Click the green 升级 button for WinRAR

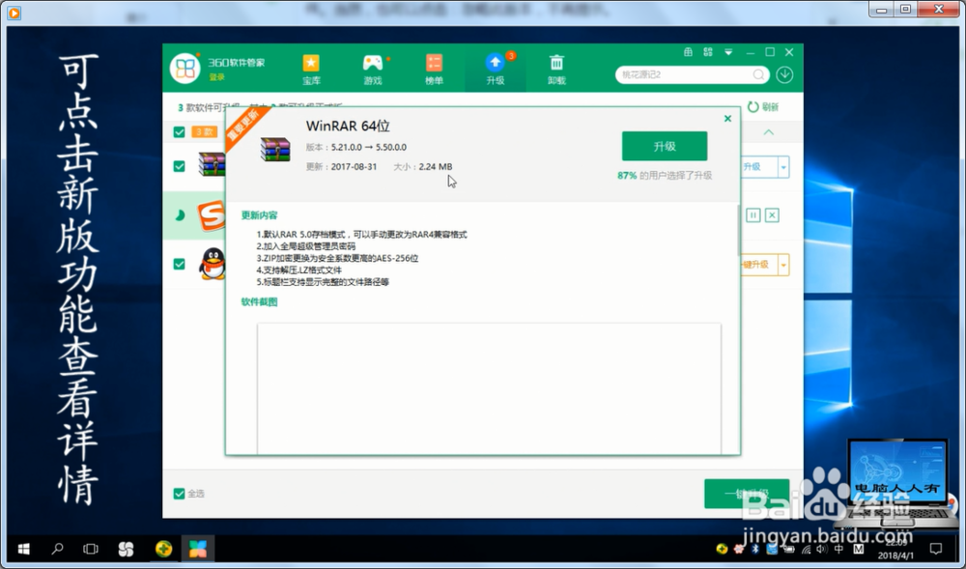pos(665,146)
